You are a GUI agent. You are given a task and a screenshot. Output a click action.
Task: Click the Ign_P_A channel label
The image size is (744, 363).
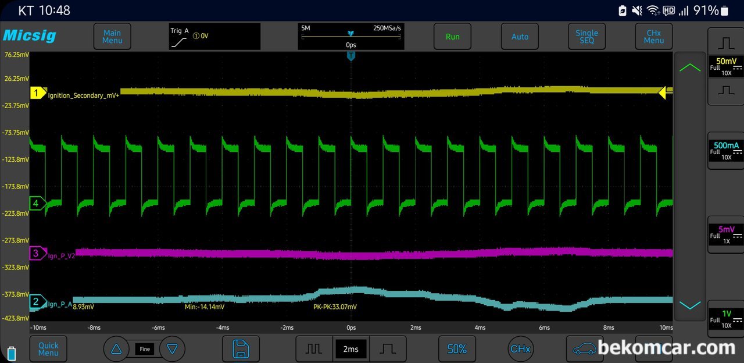59,304
